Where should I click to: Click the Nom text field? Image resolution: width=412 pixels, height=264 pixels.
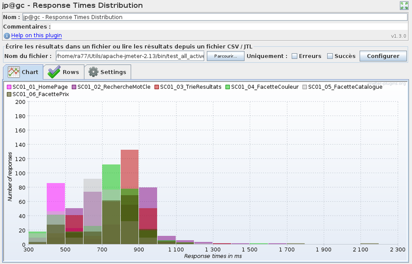coord(214,17)
